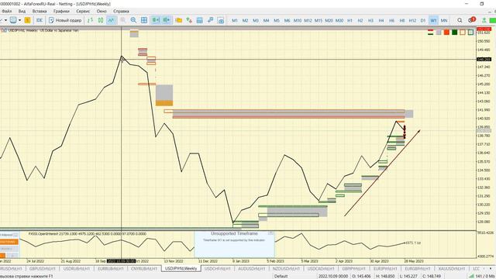Switch to USDCHF H1 chart tab
Viewport: 496px width, 279px height.
[x=218, y=269]
